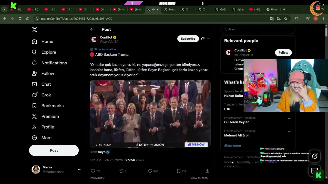Open Profile in sidebar
Screen dimensions: 328x184
pos(43,127)
